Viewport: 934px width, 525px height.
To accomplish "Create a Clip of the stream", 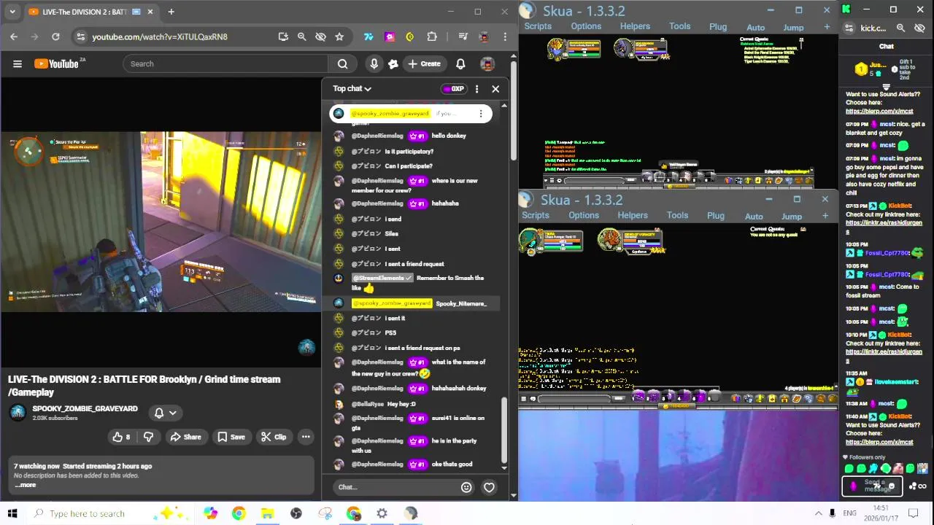I will [x=274, y=437].
